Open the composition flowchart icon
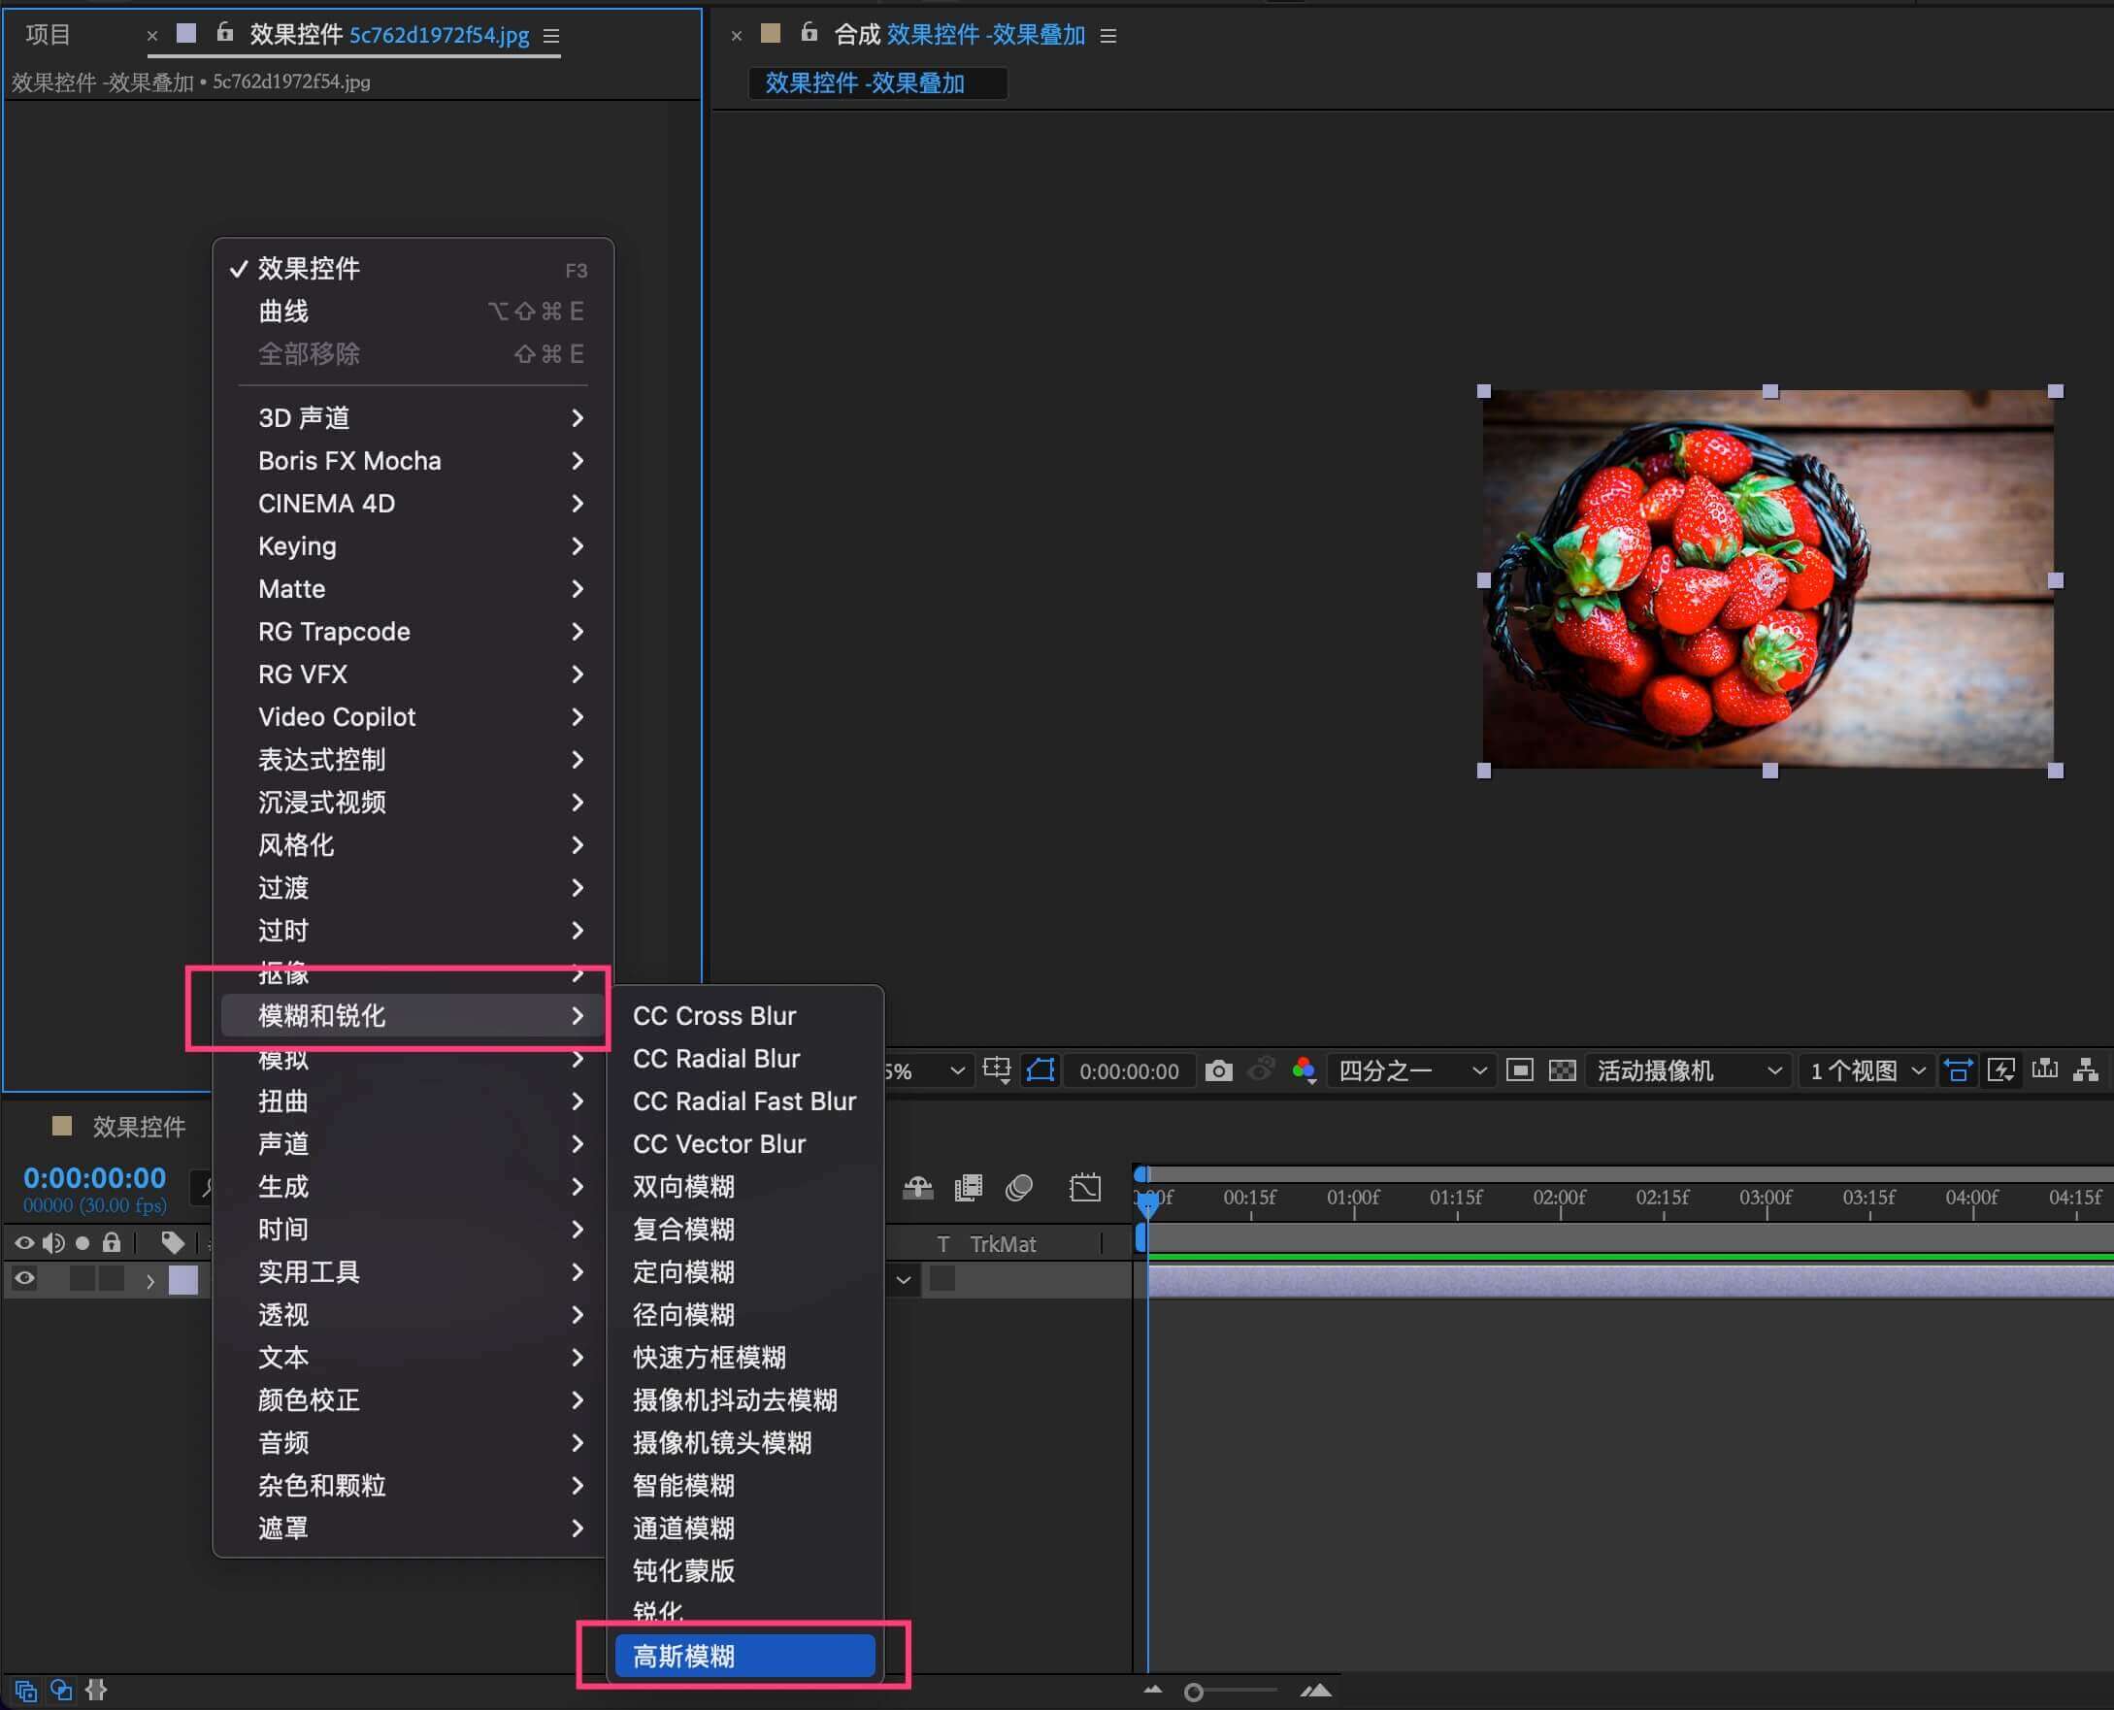Image resolution: width=2114 pixels, height=1710 pixels. point(2086,1070)
